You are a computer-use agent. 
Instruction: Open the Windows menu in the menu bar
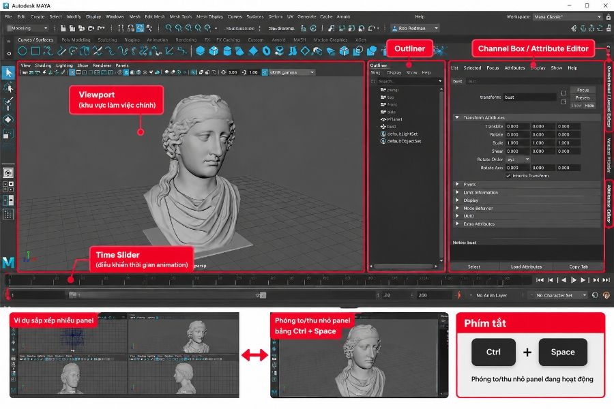tap(115, 17)
